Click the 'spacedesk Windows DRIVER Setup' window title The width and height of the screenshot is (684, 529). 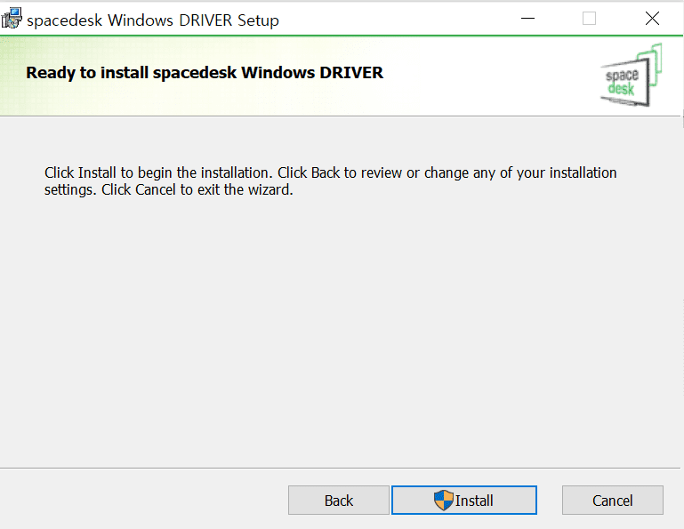pyautogui.click(x=153, y=20)
